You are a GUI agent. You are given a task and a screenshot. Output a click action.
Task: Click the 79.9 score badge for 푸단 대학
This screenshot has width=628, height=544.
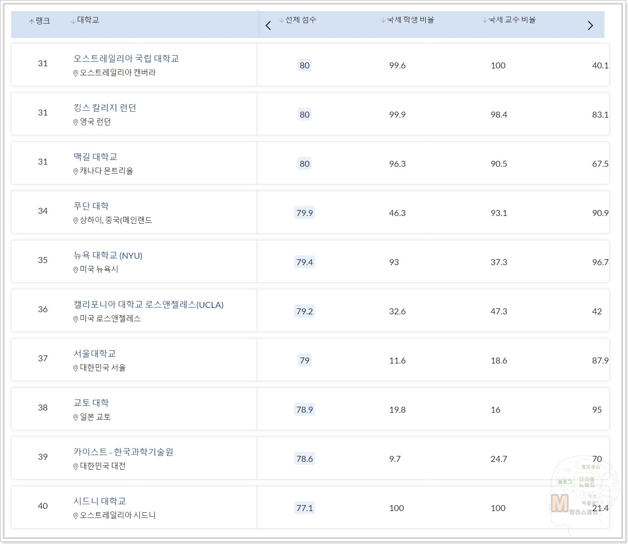(304, 213)
